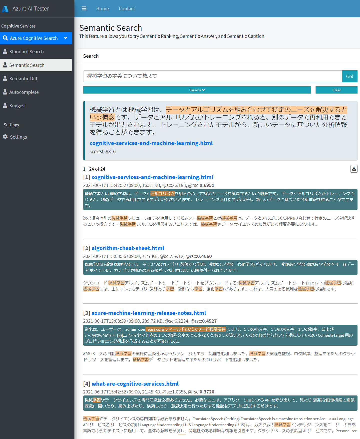
Task: Expand the Params dropdown bar
Action: click(197, 90)
